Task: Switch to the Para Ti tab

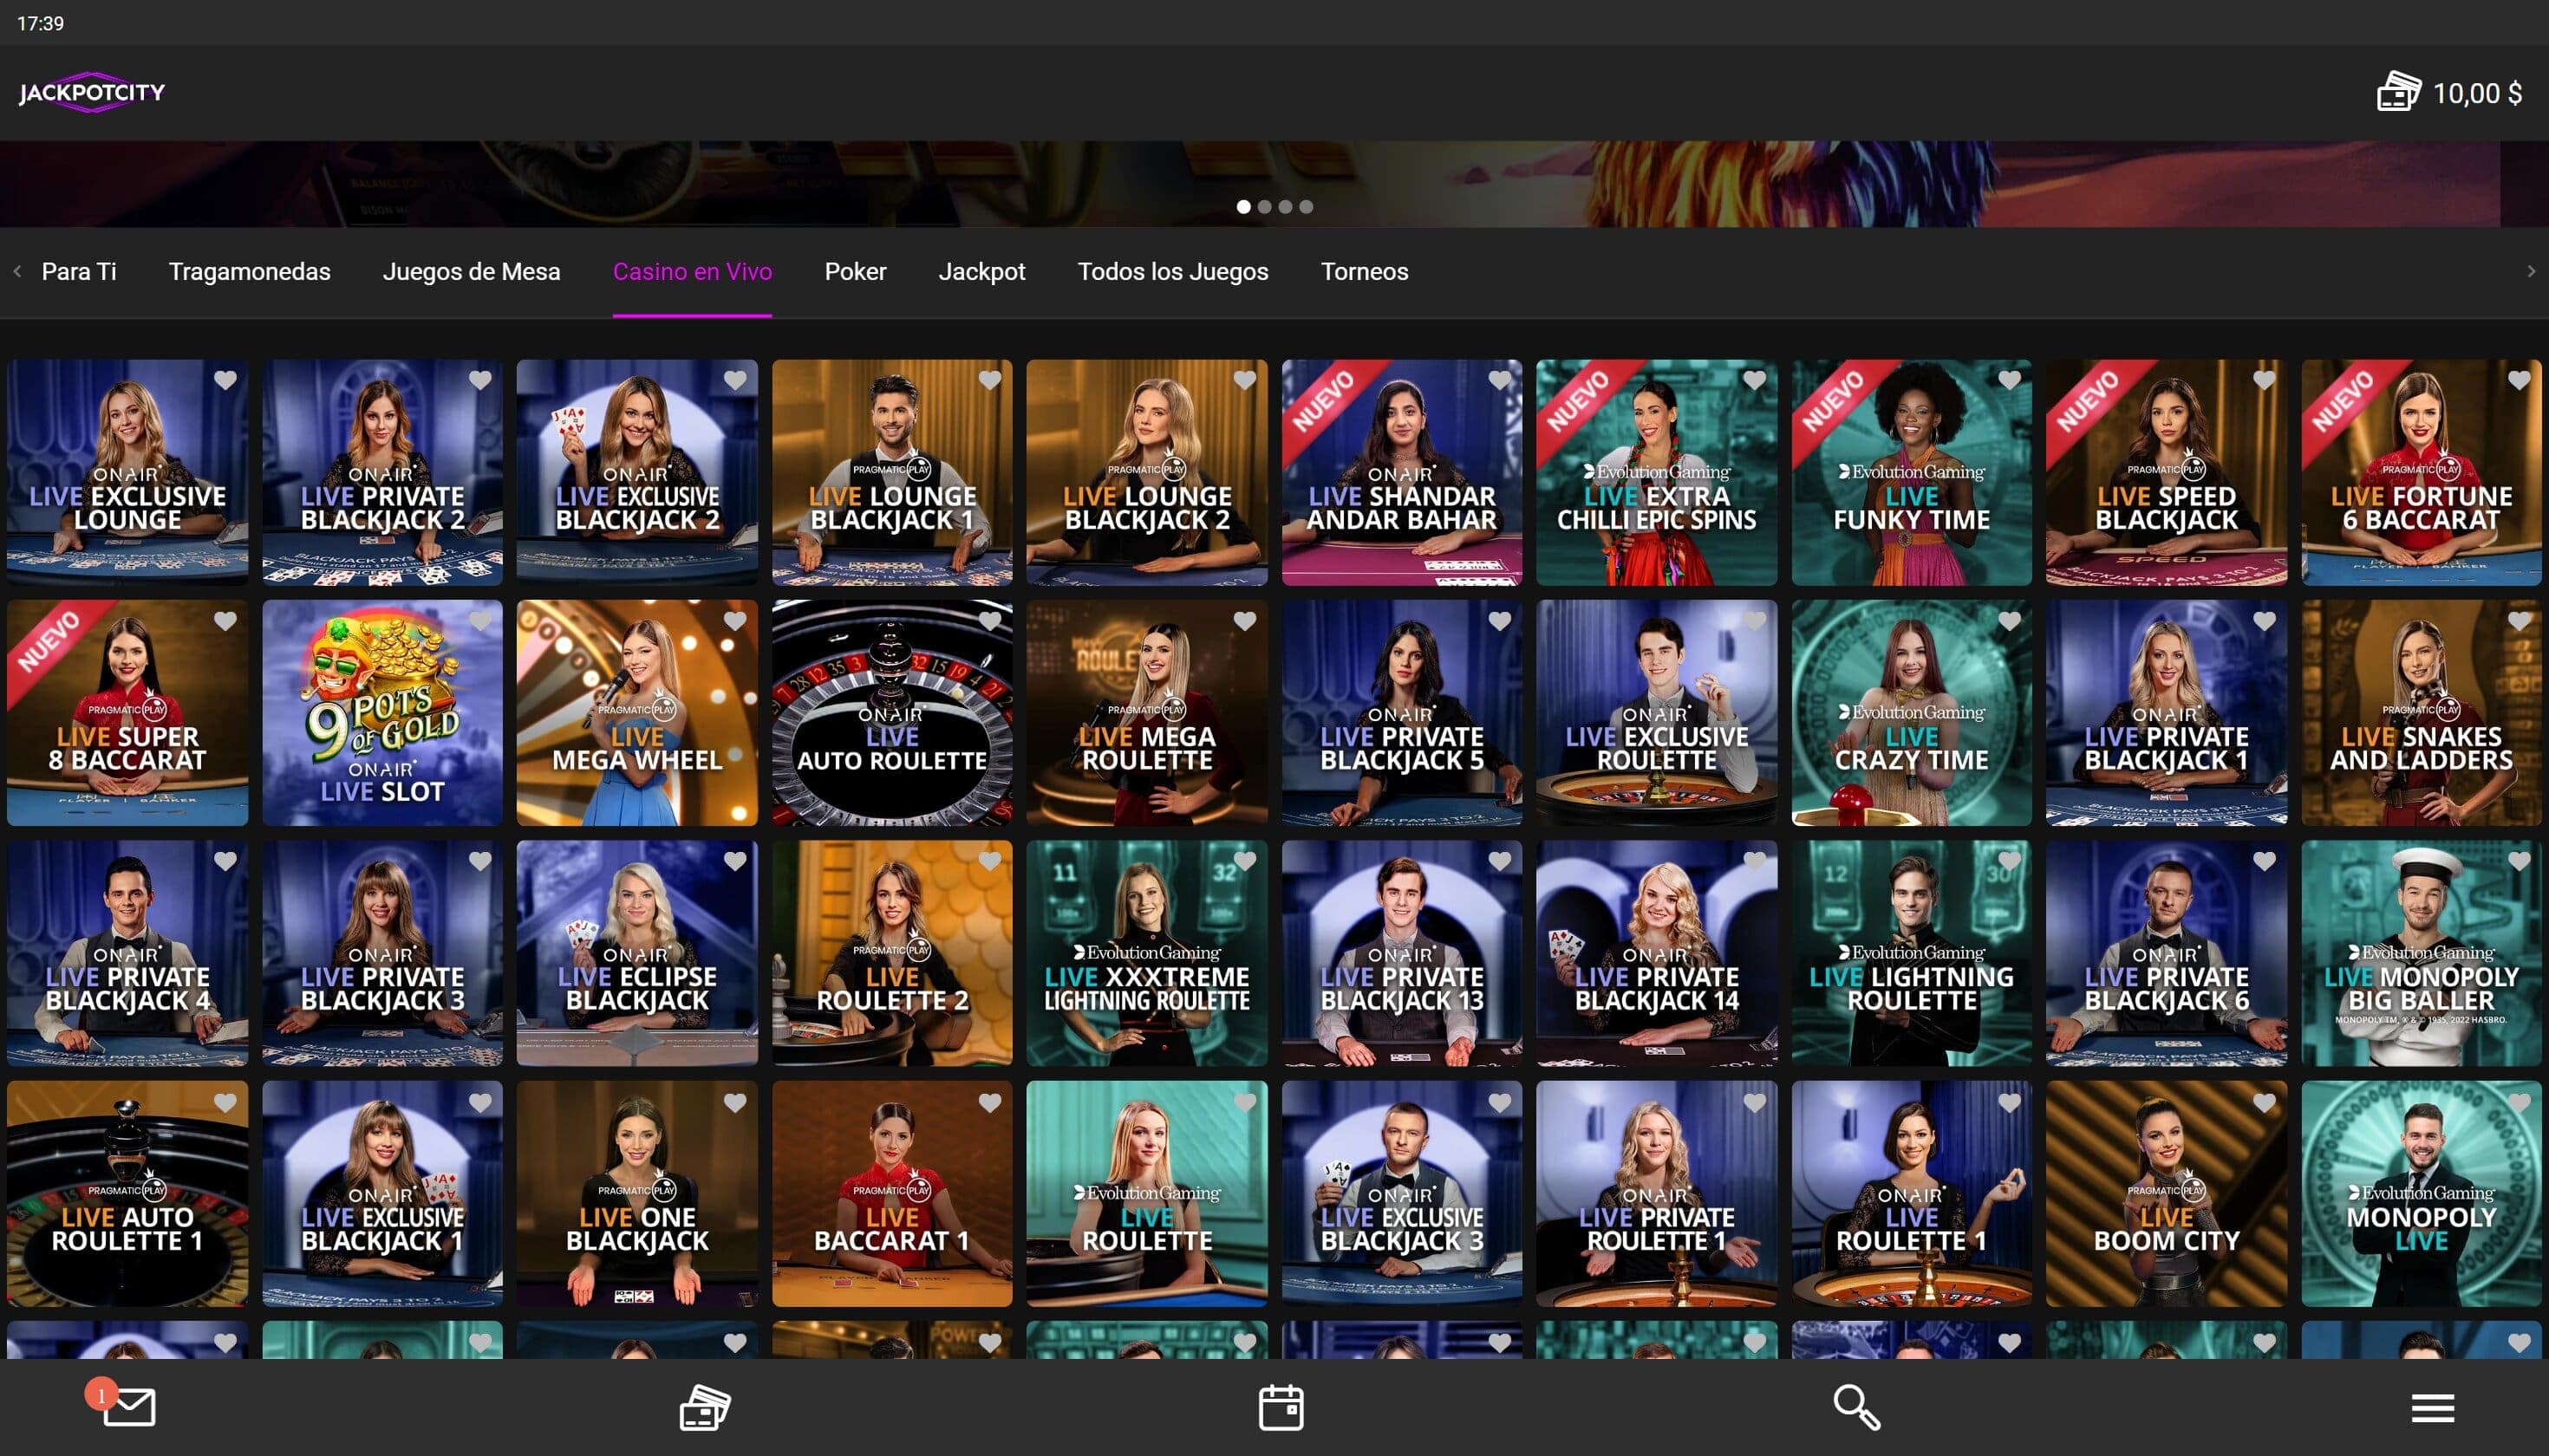Action: [79, 271]
